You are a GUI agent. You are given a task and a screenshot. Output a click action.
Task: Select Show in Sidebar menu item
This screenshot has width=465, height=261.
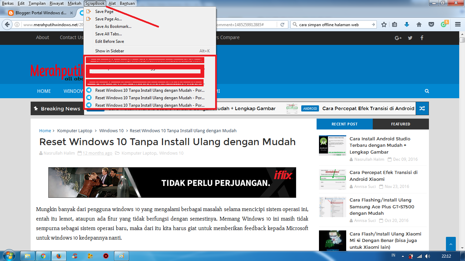click(150, 51)
